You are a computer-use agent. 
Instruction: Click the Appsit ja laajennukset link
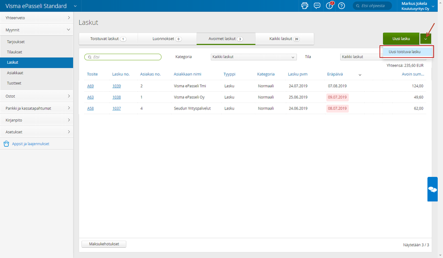click(x=31, y=144)
